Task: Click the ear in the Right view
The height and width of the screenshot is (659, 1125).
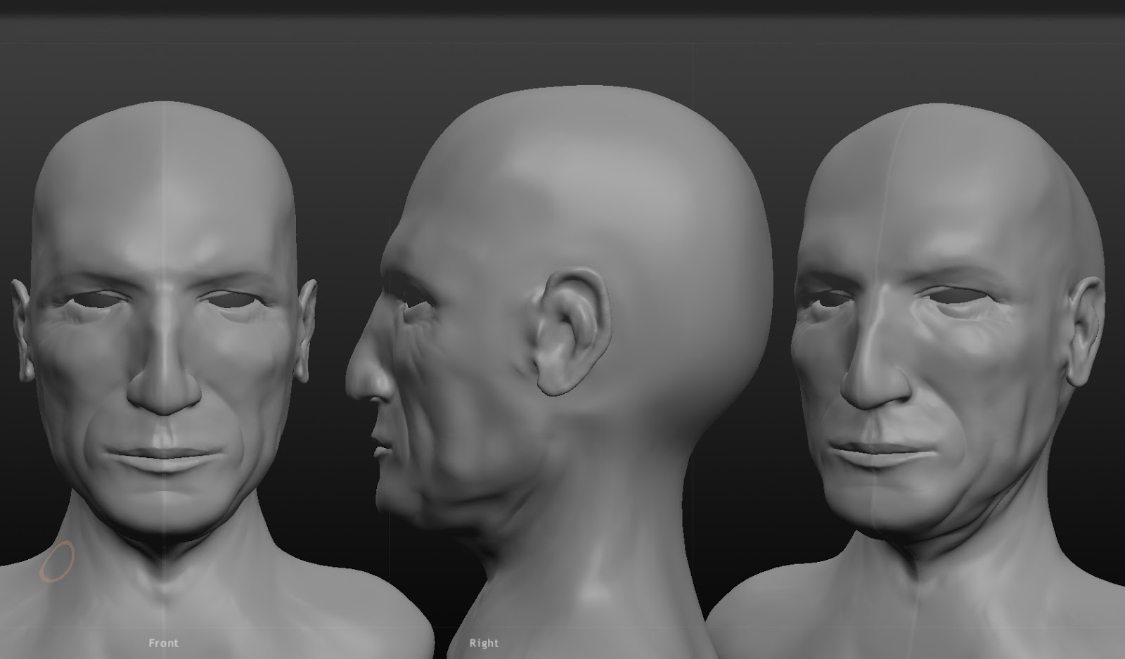Action: (570, 331)
